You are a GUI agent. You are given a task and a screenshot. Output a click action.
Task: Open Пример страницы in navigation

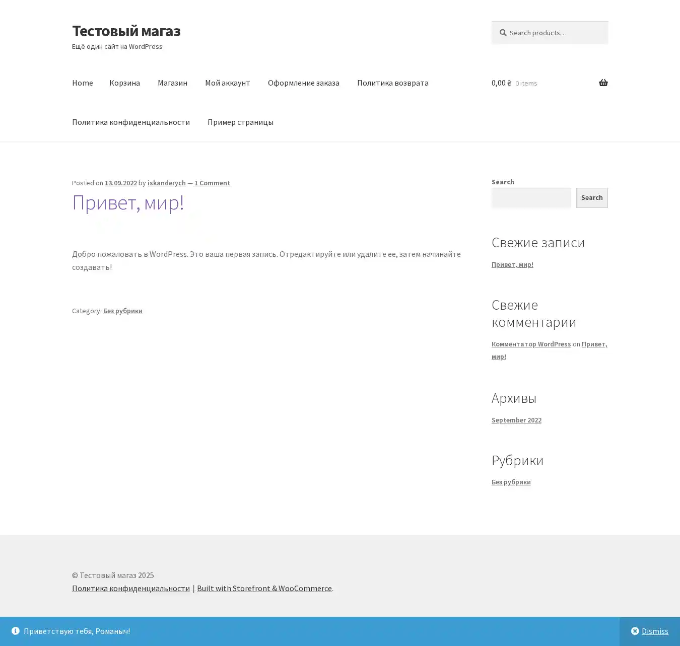pos(240,122)
